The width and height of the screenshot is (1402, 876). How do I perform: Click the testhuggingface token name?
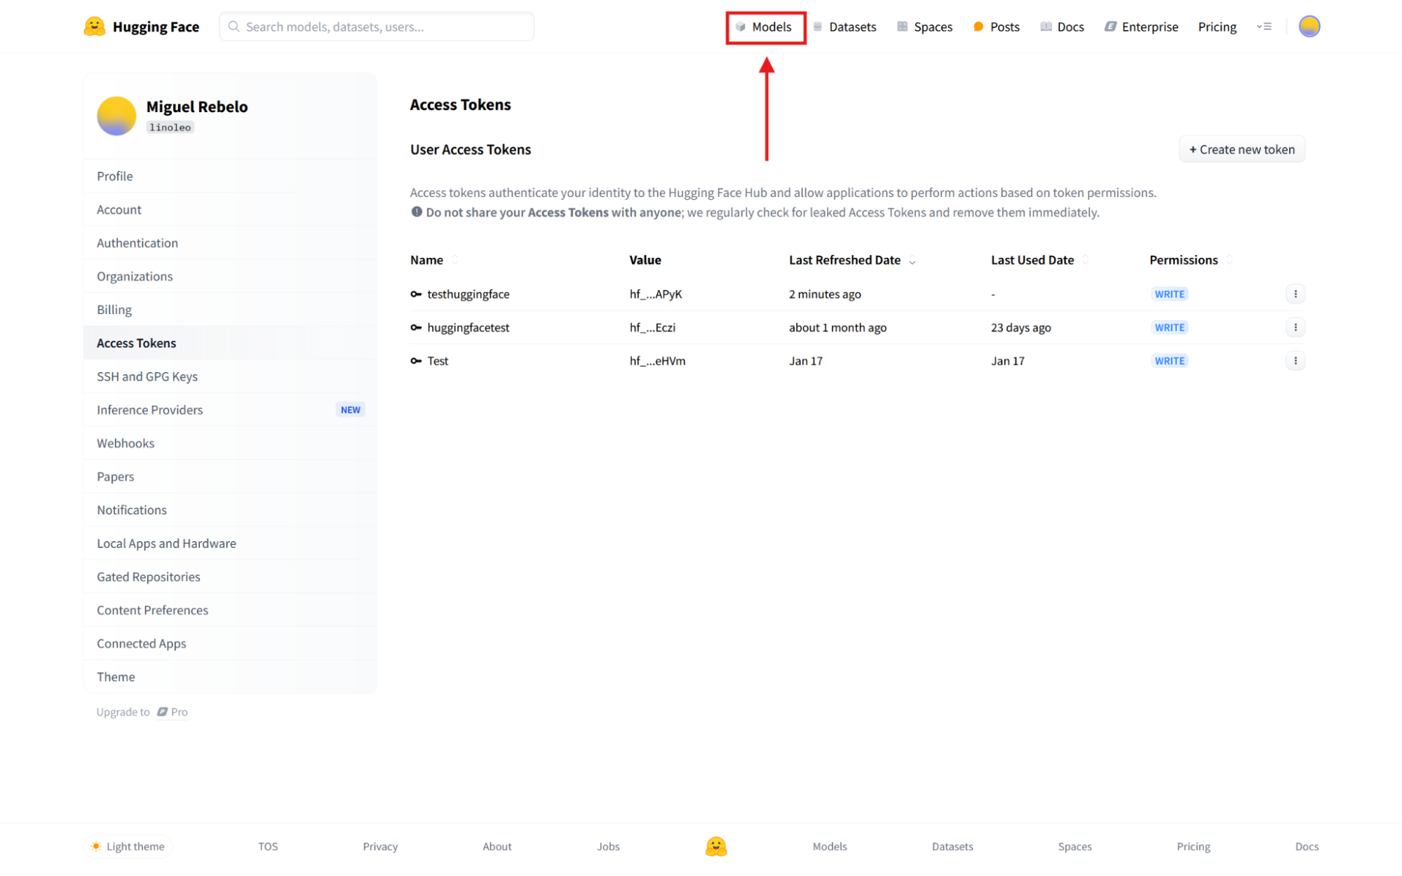click(x=468, y=294)
